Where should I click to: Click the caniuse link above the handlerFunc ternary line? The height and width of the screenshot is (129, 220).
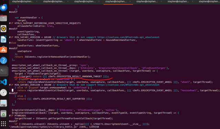click(128, 37)
